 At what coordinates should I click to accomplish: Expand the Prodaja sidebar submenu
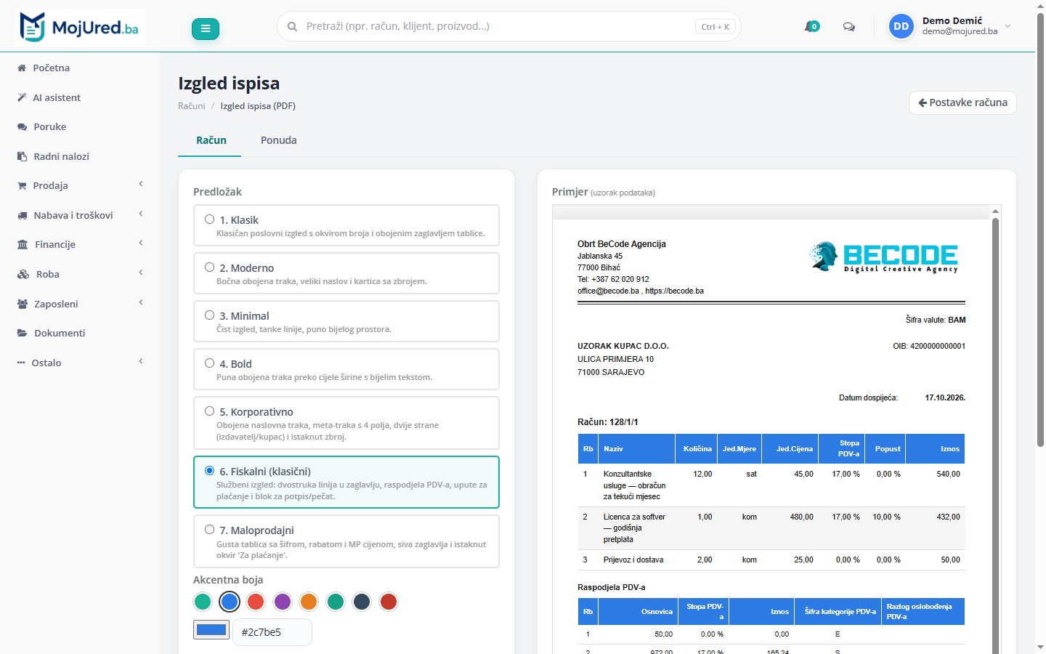[80, 185]
